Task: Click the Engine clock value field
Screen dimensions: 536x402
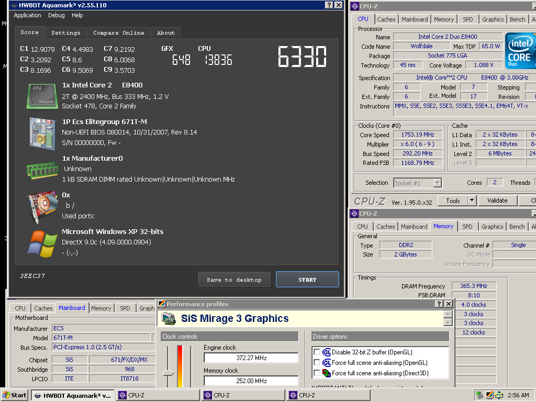Action: [251, 358]
